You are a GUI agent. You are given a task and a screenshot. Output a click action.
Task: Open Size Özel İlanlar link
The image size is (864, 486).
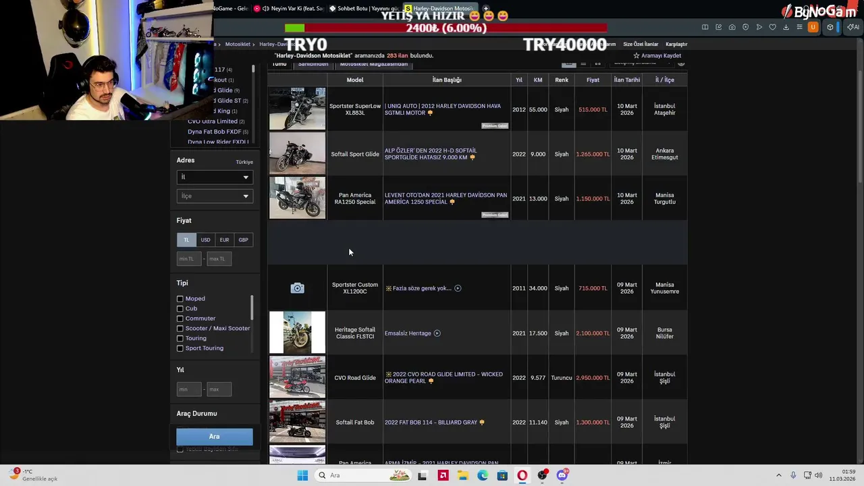pos(641,44)
